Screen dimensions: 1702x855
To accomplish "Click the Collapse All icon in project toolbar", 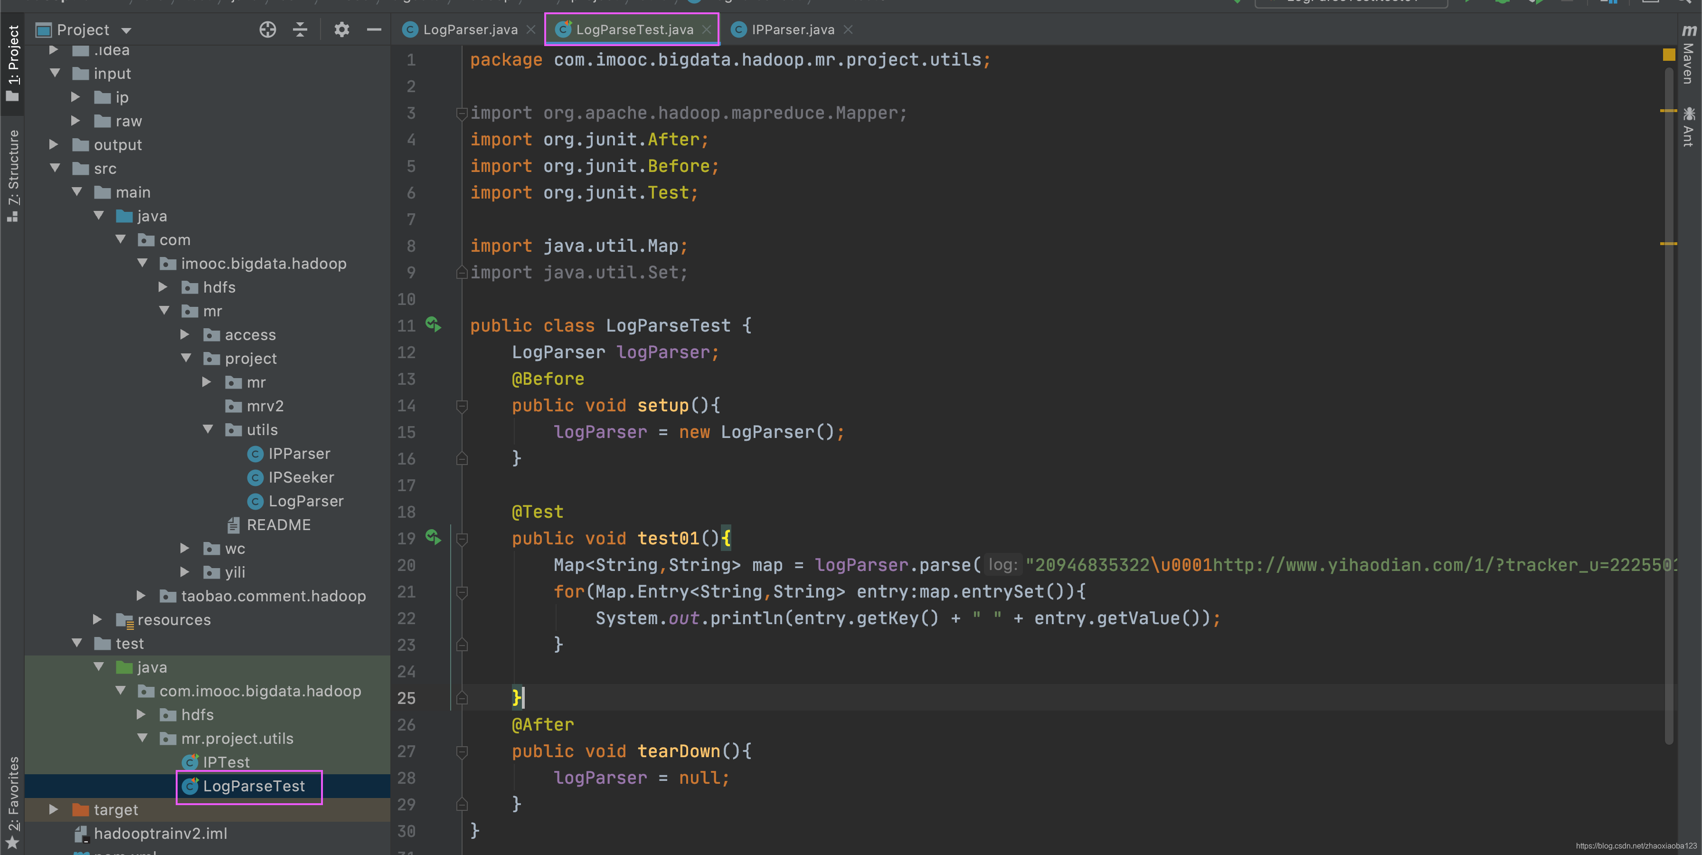I will [303, 29].
